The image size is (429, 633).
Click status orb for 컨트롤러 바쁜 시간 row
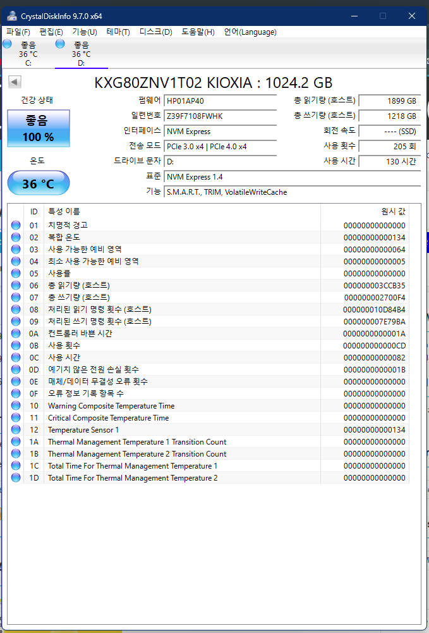click(x=16, y=333)
